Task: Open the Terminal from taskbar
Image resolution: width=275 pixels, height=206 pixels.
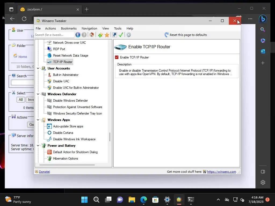Action: 191,200
